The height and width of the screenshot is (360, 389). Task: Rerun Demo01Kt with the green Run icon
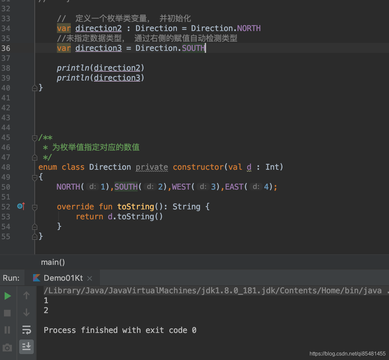[8, 296]
